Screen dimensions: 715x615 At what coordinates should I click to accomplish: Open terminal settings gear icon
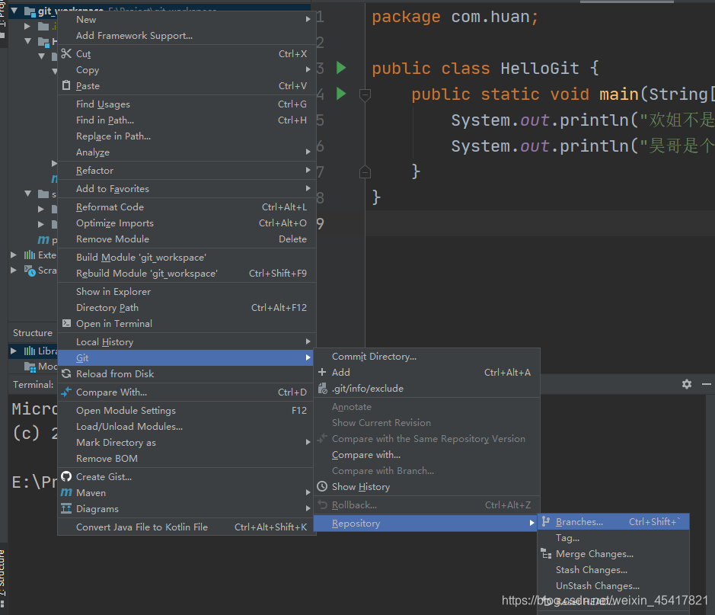coord(687,384)
